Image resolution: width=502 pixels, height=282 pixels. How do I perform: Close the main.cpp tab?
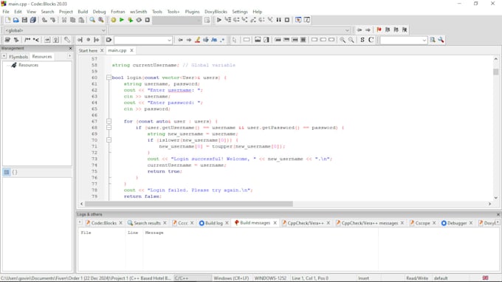tap(131, 51)
